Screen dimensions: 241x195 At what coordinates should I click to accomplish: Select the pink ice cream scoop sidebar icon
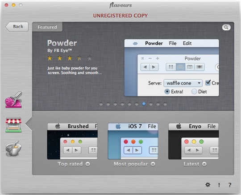(x=13, y=100)
